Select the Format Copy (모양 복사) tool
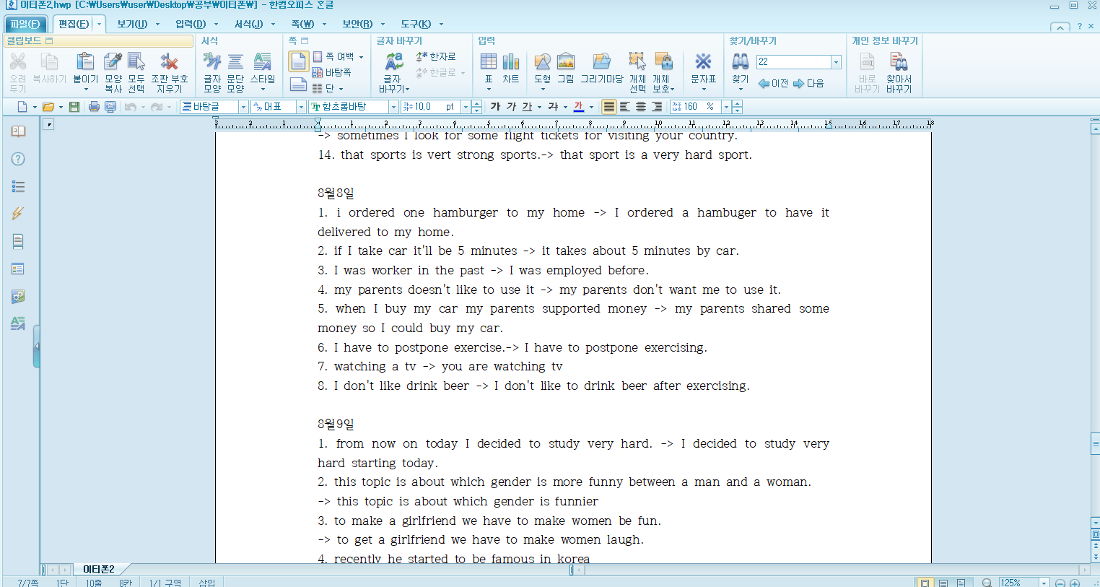This screenshot has width=1100, height=587. click(113, 64)
